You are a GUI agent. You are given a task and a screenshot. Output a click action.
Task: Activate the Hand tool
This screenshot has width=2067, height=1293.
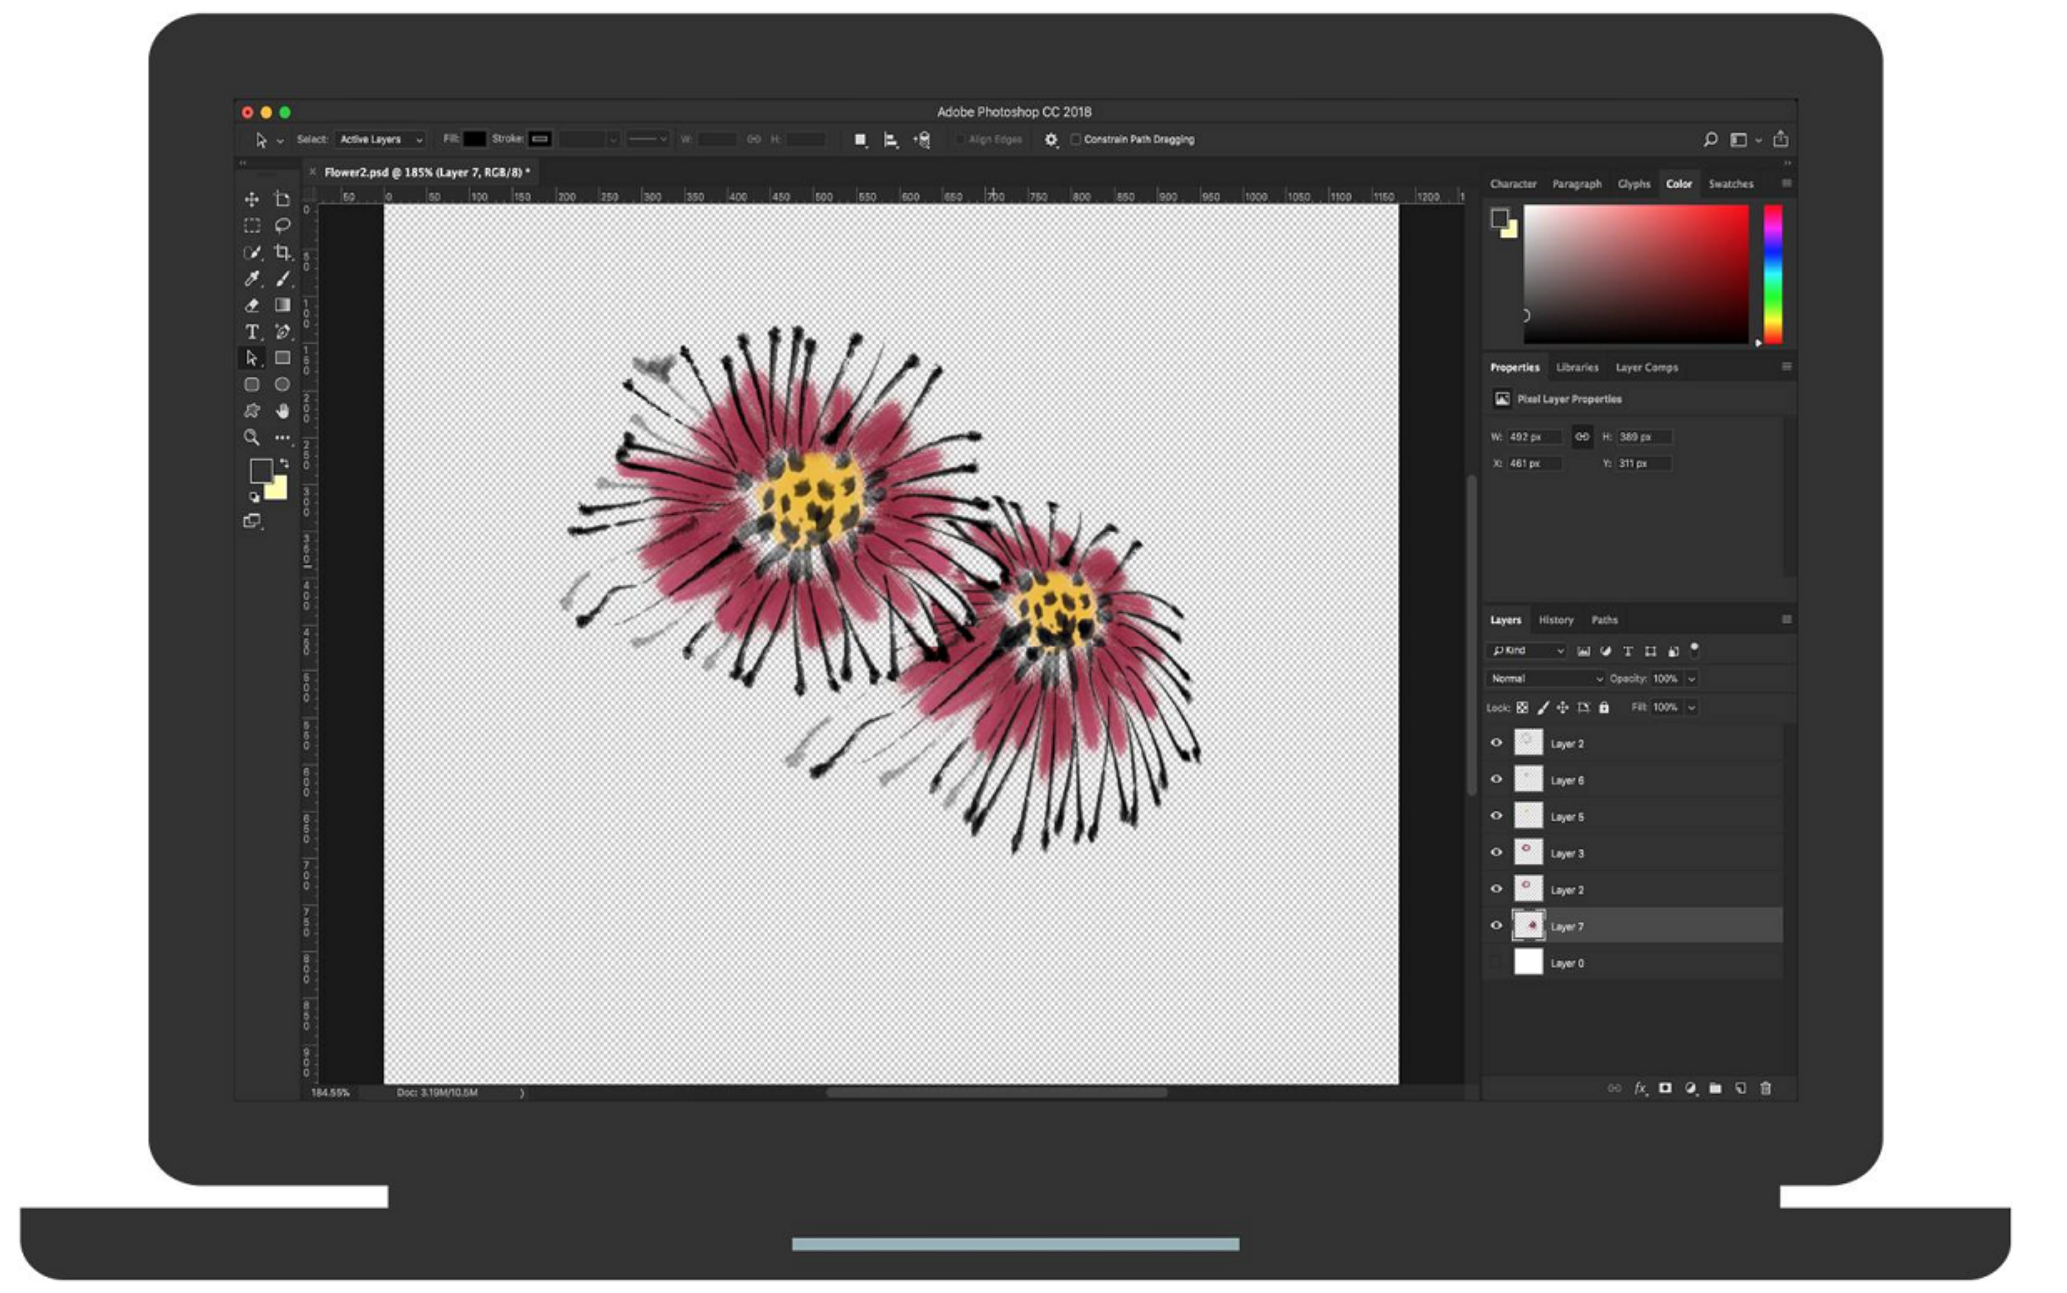pyautogui.click(x=281, y=411)
